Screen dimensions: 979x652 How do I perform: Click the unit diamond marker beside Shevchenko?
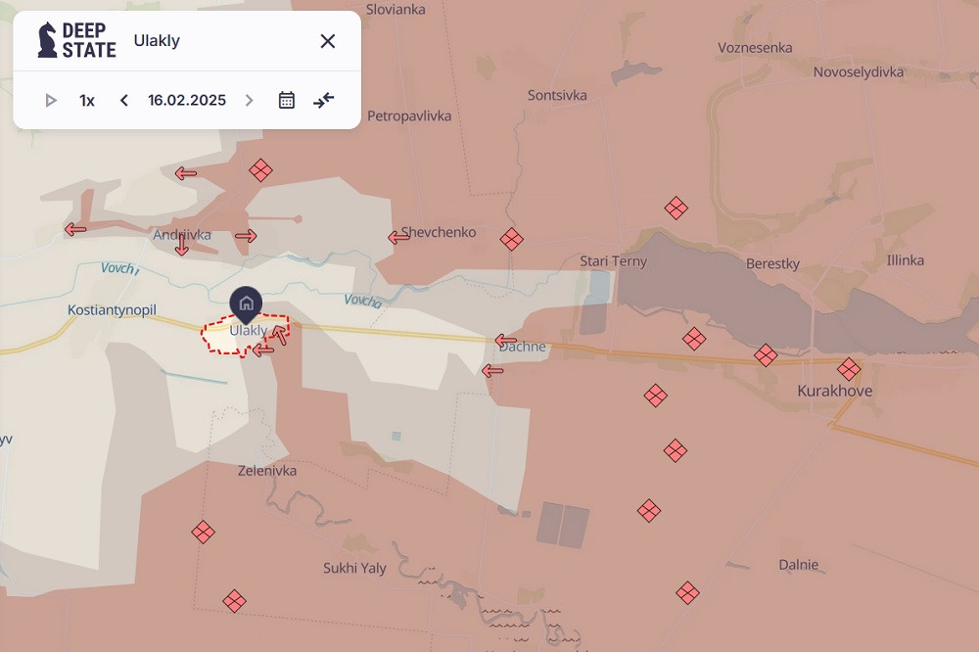click(x=511, y=239)
